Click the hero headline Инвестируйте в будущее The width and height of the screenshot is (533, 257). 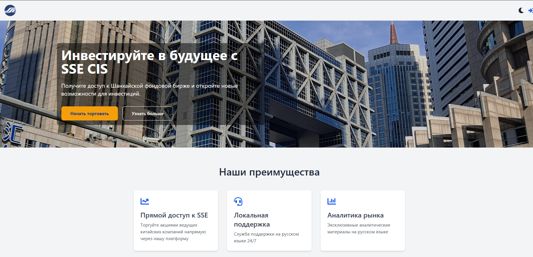[x=149, y=62]
